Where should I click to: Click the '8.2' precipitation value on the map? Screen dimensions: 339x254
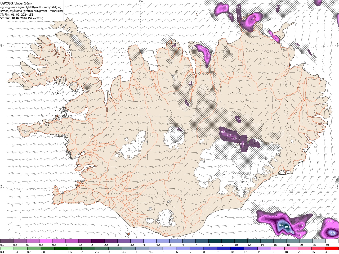[x=281, y=225]
